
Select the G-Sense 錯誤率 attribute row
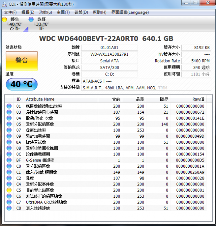pyautogui.click(x=106, y=160)
